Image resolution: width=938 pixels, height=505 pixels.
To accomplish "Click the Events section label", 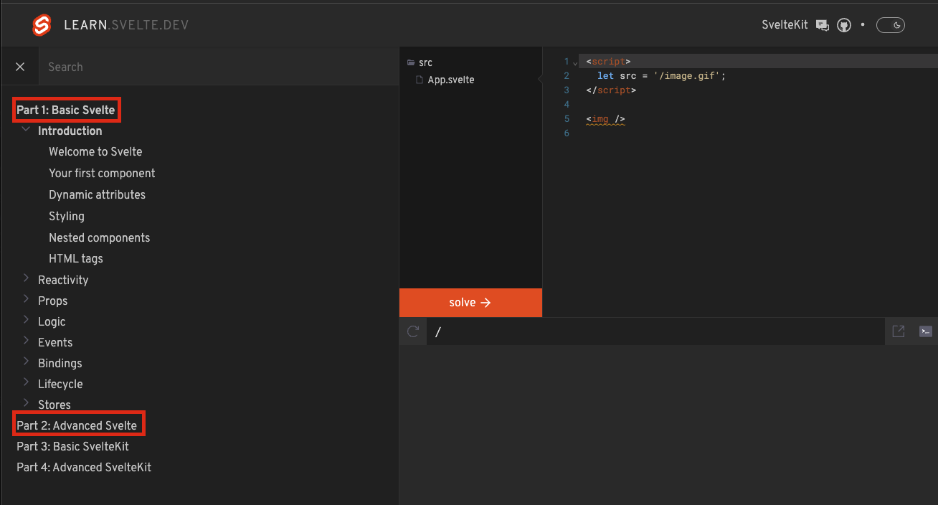I will pyautogui.click(x=55, y=342).
